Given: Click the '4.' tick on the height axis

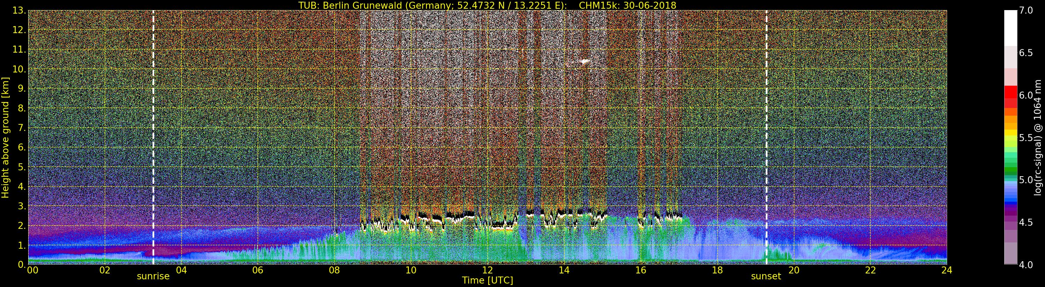Looking at the screenshot, I should pos(22,187).
